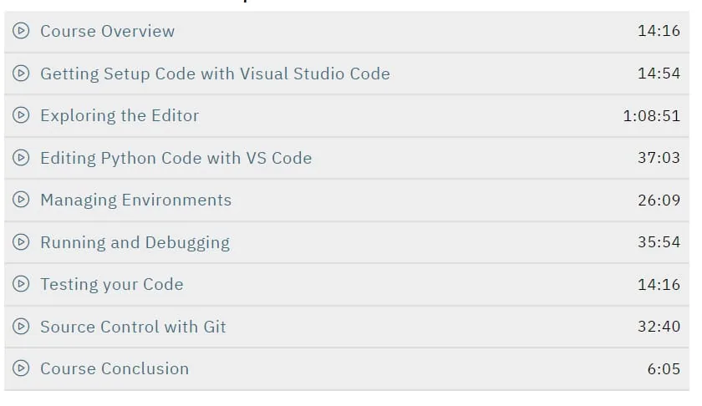The image size is (702, 406).
Task: Click the Managing Environments play icon
Action: pyautogui.click(x=21, y=200)
